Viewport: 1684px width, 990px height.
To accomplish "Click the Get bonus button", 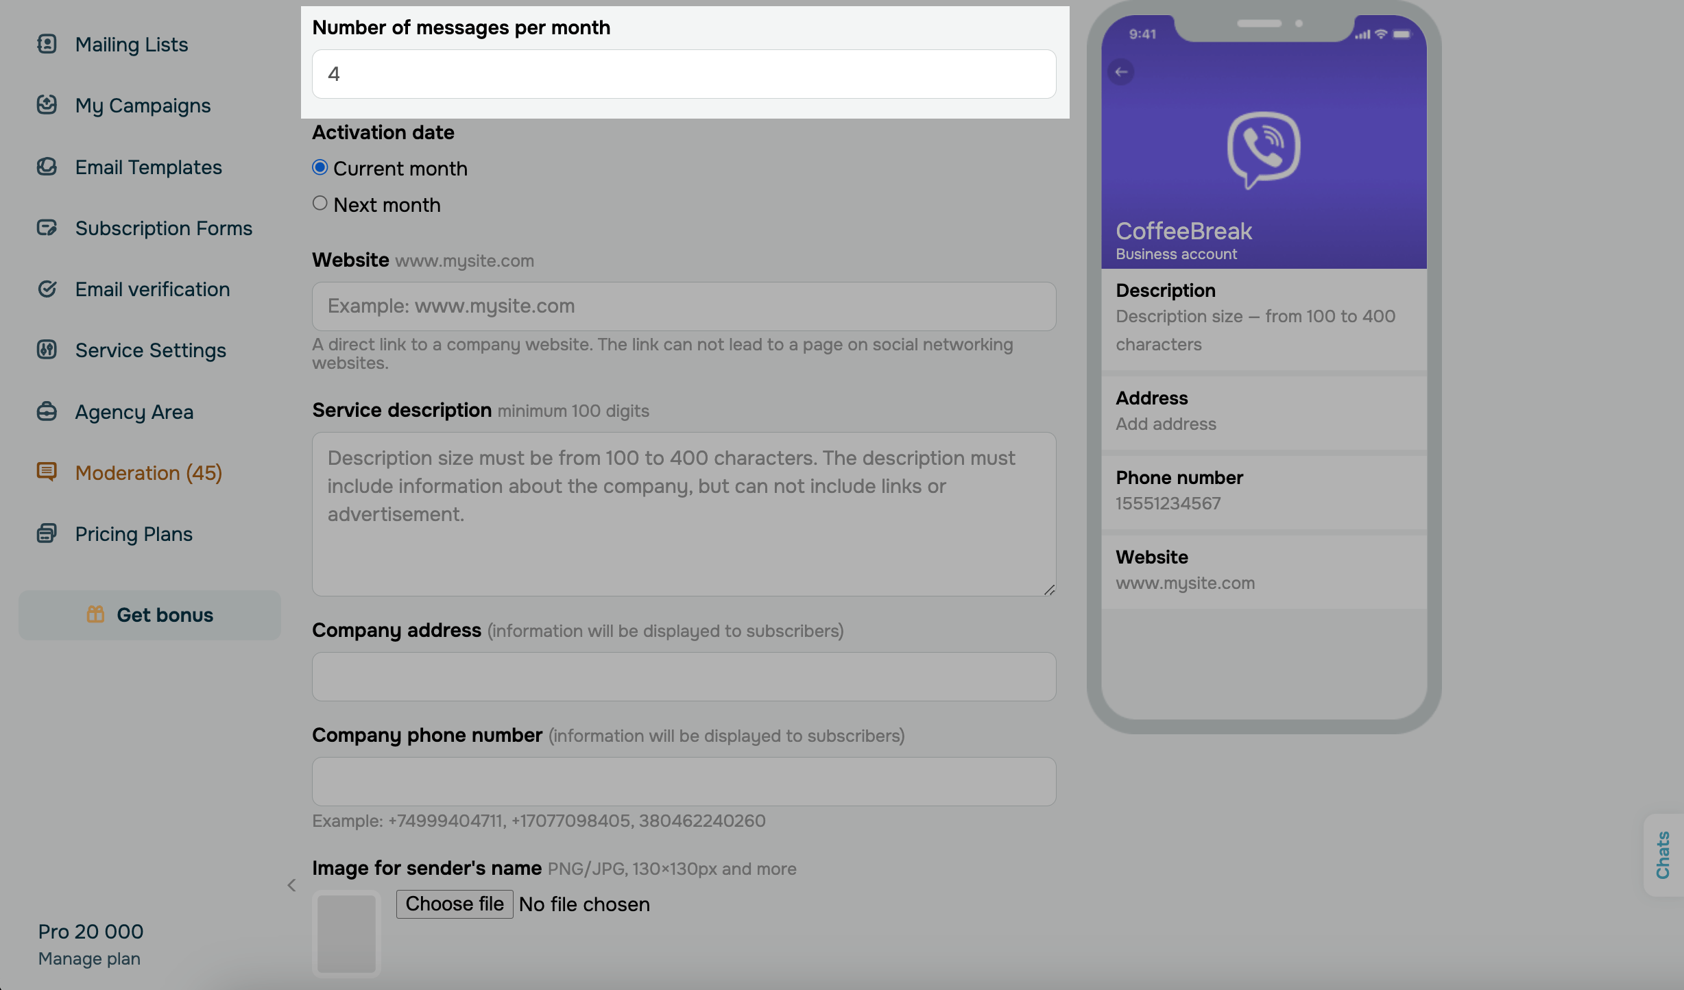I will point(149,615).
